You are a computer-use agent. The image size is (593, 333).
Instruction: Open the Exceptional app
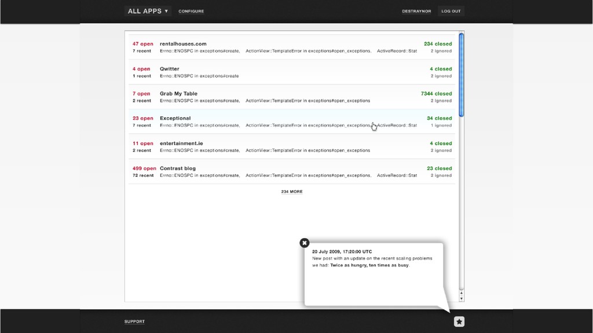175,118
